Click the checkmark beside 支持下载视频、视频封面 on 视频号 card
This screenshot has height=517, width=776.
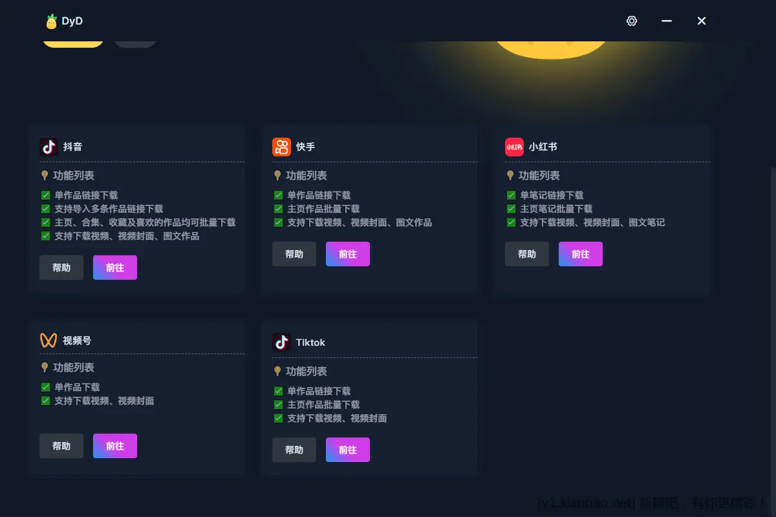point(45,401)
